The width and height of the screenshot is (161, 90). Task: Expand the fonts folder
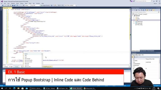[134, 19]
